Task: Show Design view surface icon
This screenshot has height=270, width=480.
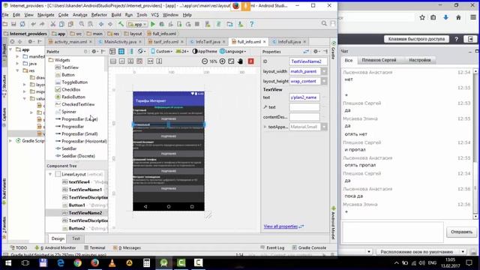Action: (x=112, y=52)
